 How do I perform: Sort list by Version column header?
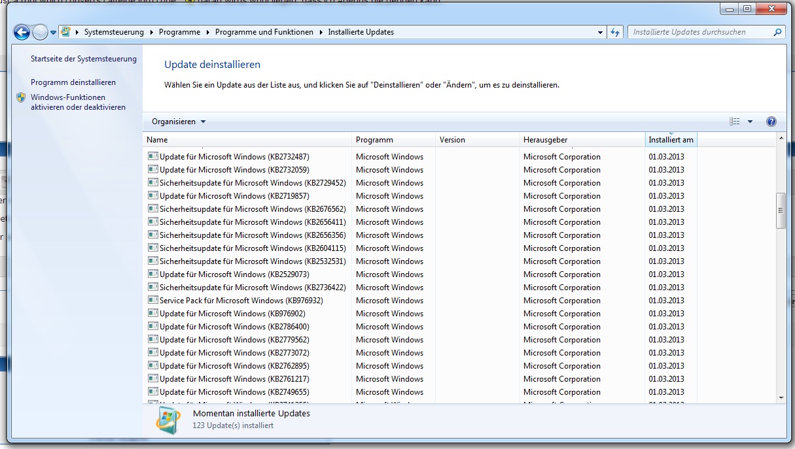(x=478, y=140)
